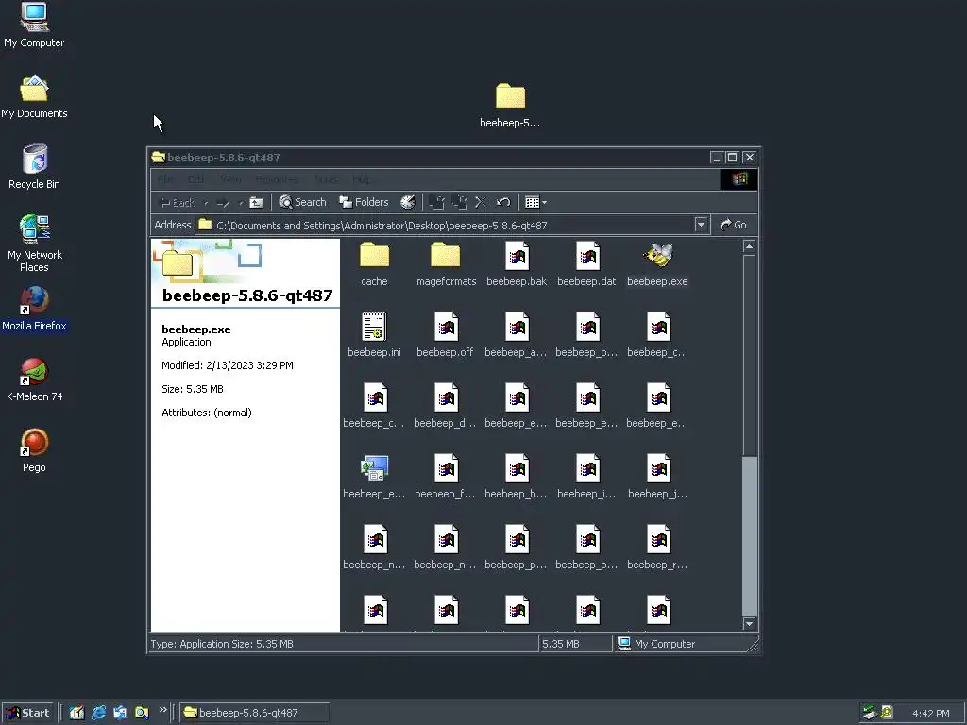Open My Network Places desktop icon
Screen dimensions: 967x725
point(35,244)
